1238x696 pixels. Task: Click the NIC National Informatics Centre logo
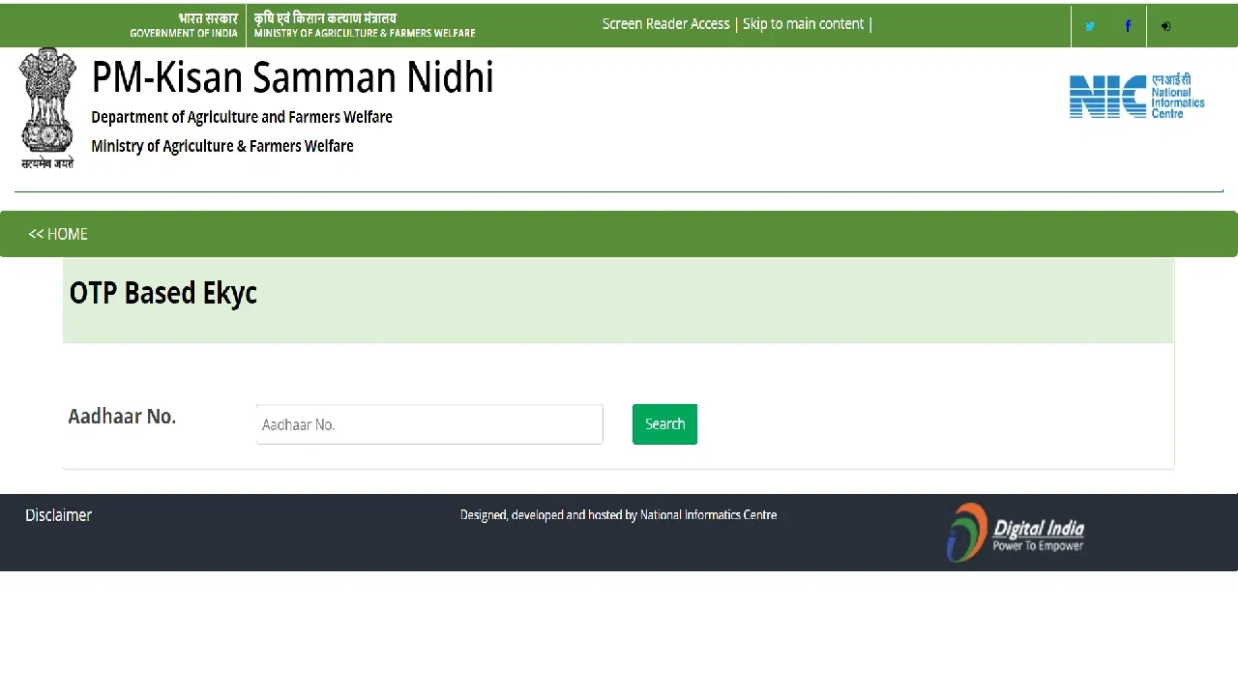(1136, 94)
